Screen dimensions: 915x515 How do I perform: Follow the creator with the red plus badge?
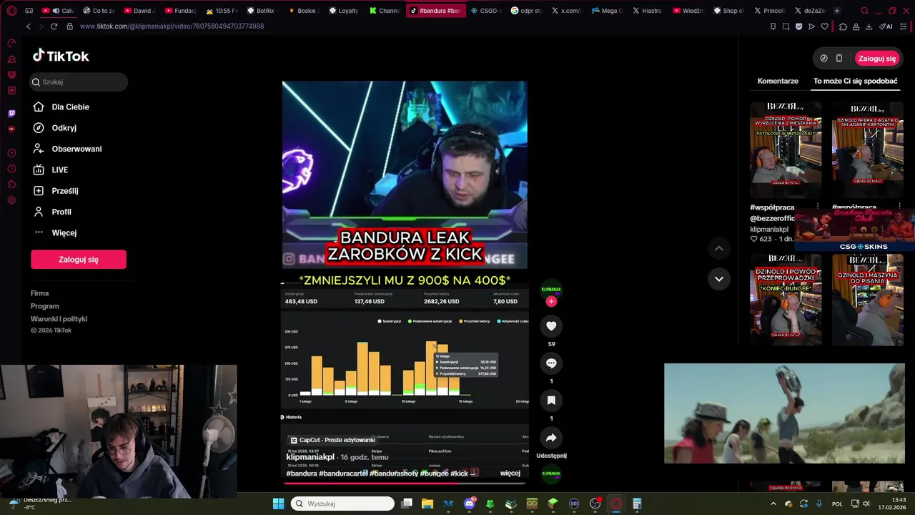coord(551,301)
